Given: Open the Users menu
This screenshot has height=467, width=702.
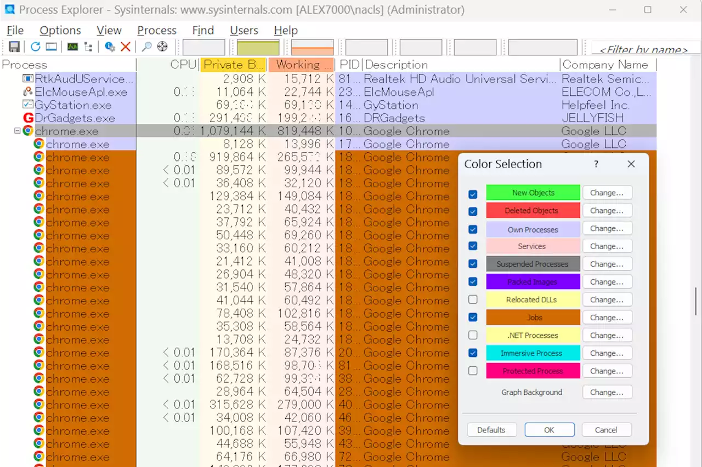Looking at the screenshot, I should [x=244, y=30].
